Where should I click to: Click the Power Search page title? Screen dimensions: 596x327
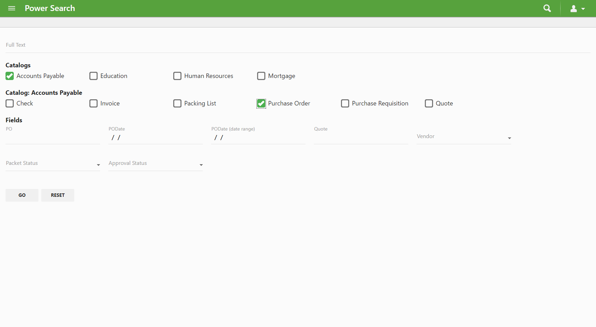click(50, 8)
